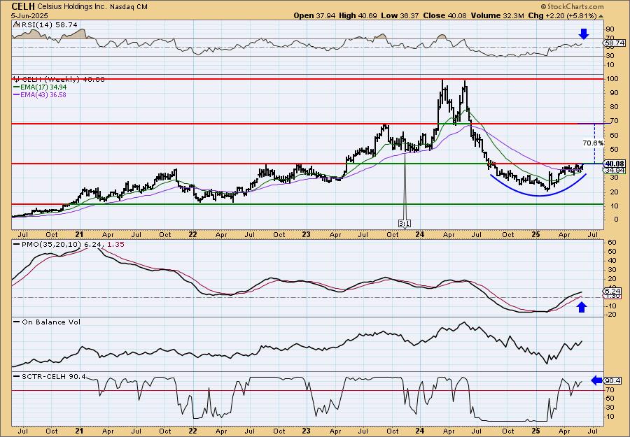Viewport: 630px width, 437px height.
Task: Click the 70.6% upside target label
Action: click(593, 143)
